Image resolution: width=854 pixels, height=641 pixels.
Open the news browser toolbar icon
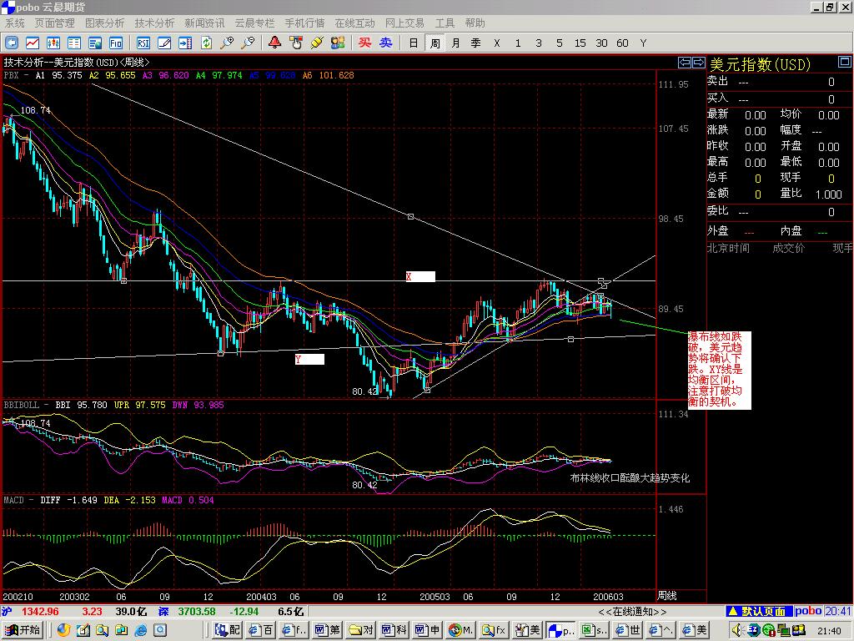[x=95, y=43]
